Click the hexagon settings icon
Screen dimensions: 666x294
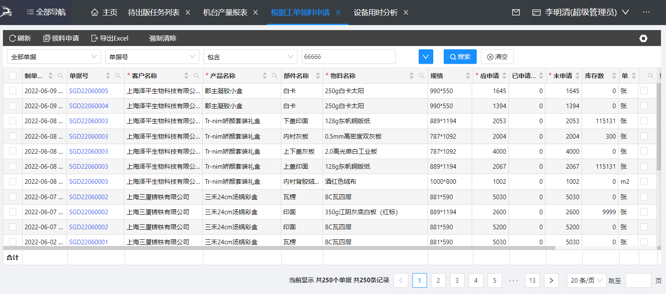[x=643, y=38]
